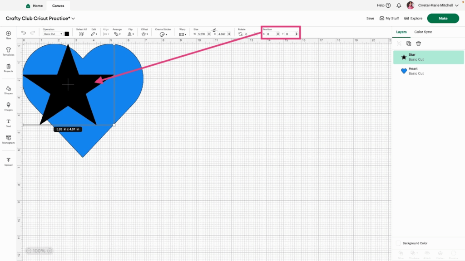
Task: Open notifications bell
Action: pos(399,5)
